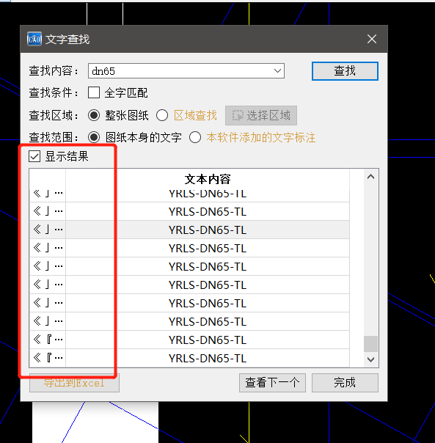Select the 整张图纸 radio button
Viewport: 435px width, 443px height.
click(94, 115)
